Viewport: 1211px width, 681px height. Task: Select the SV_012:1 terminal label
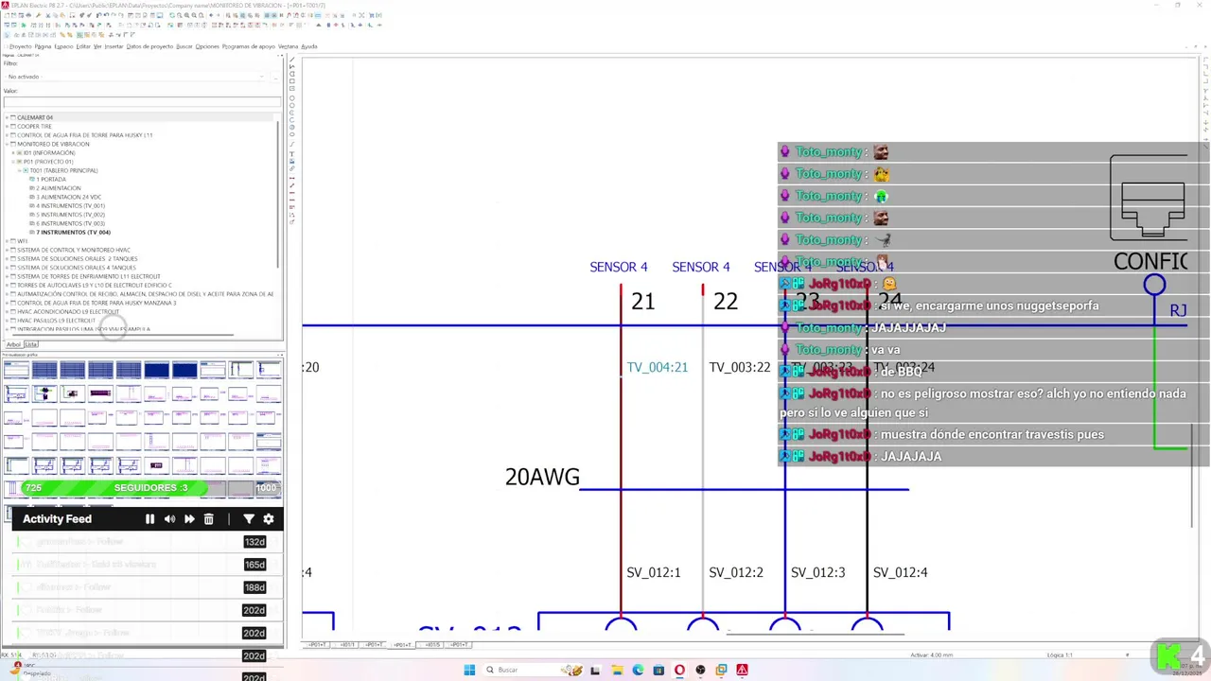point(653,572)
